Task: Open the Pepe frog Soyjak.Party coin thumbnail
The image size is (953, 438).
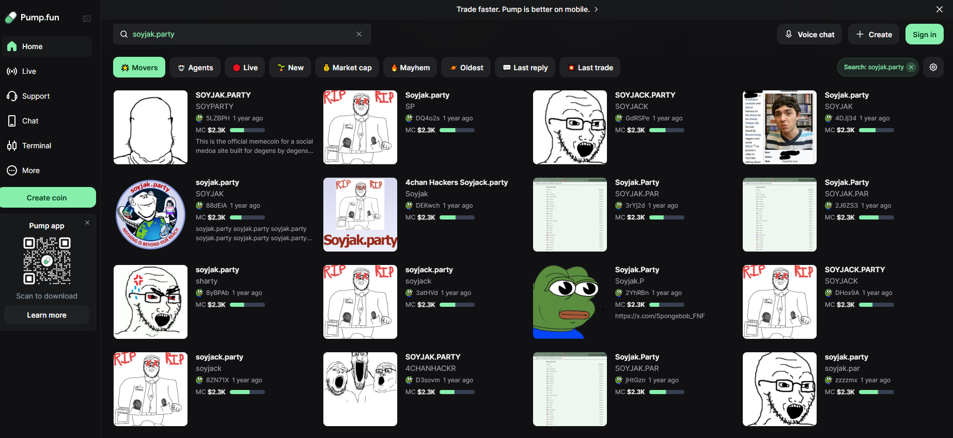Action: point(569,302)
